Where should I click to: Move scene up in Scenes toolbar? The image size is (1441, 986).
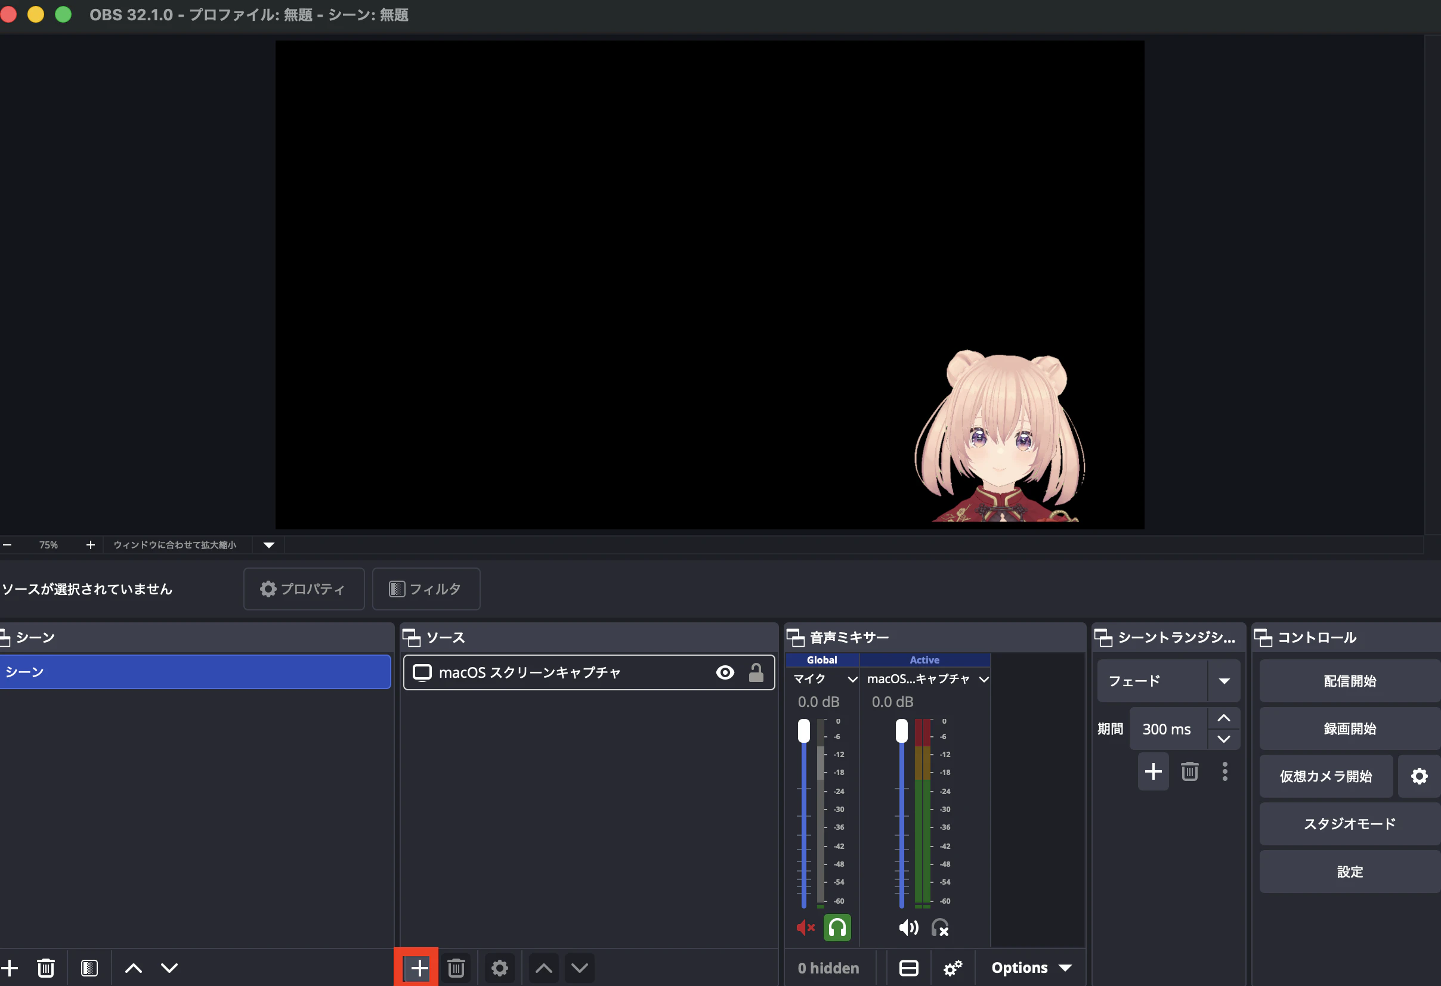pos(134,968)
